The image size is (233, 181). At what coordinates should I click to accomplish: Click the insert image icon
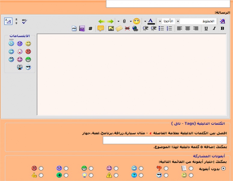point(111,29)
